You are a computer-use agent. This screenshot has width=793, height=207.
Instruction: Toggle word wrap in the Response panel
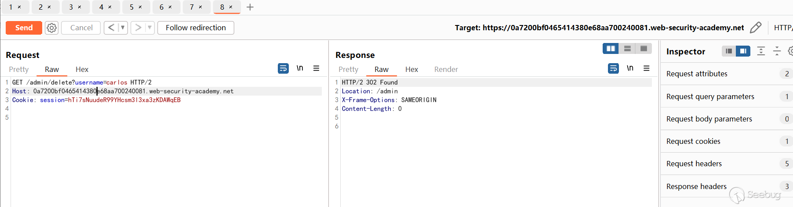tap(613, 68)
